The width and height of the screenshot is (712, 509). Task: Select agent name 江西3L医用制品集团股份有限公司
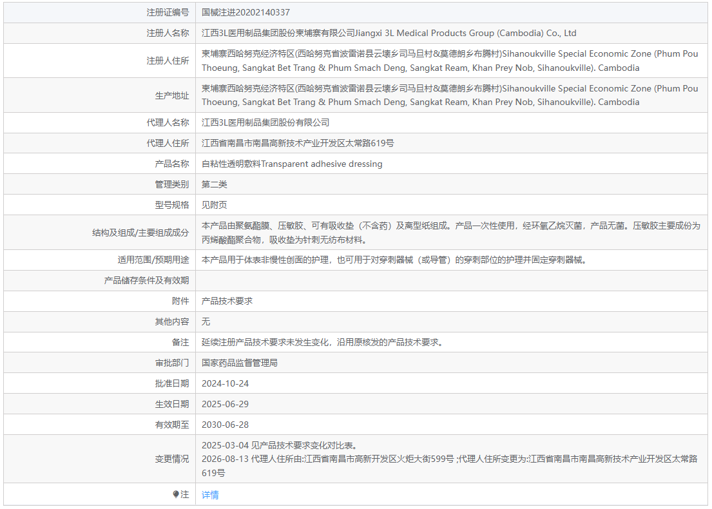265,122
